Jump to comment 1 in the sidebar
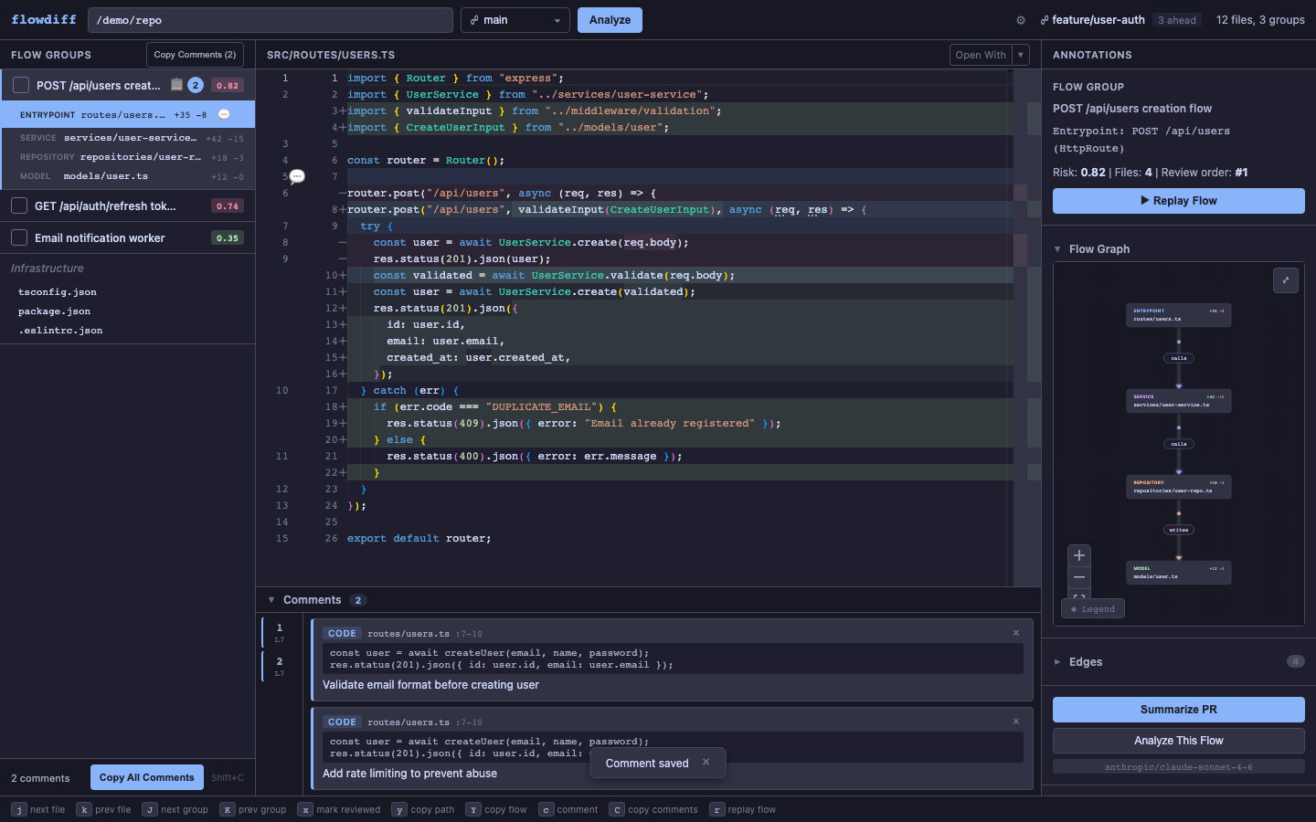 coord(280,632)
